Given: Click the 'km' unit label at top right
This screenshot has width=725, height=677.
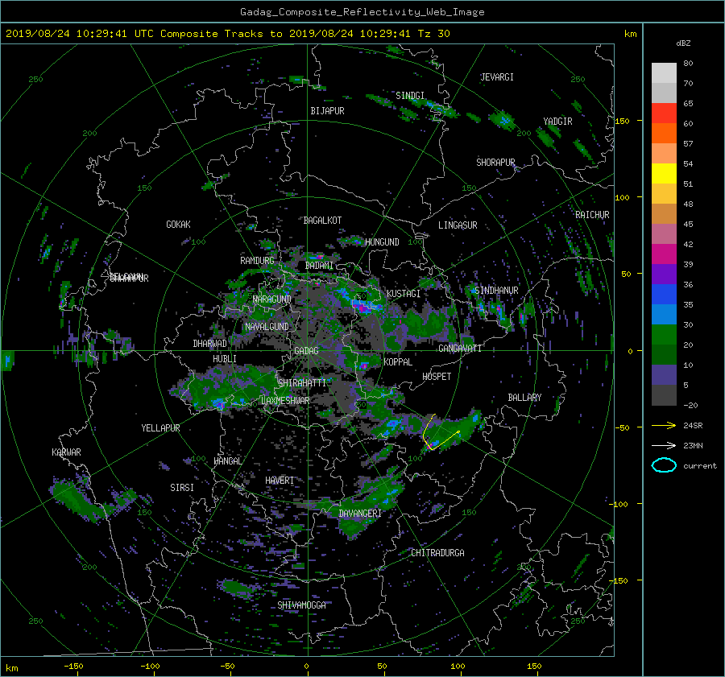Looking at the screenshot, I should pos(630,34).
